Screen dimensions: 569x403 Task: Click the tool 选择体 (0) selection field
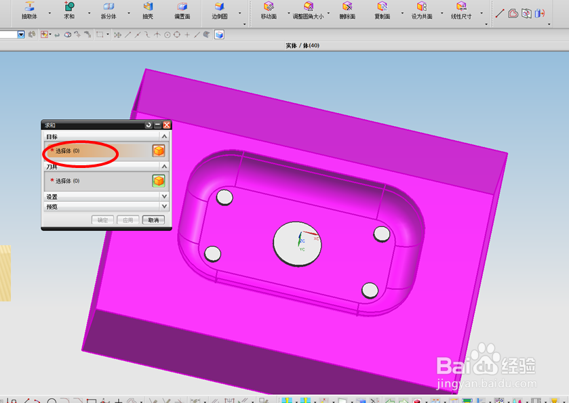point(97,181)
